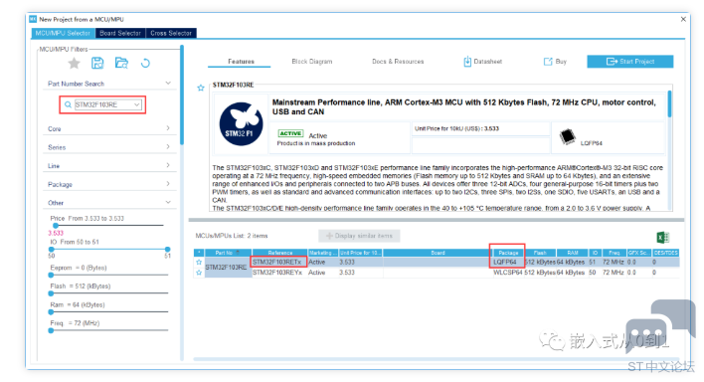Toggle favorite star for STM32F103RETx row

tap(199, 262)
